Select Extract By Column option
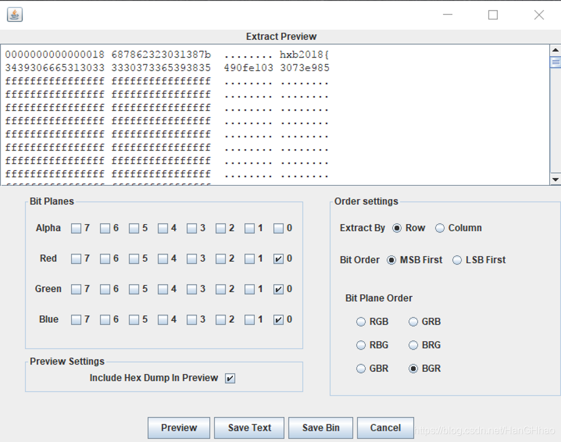 [x=440, y=228]
